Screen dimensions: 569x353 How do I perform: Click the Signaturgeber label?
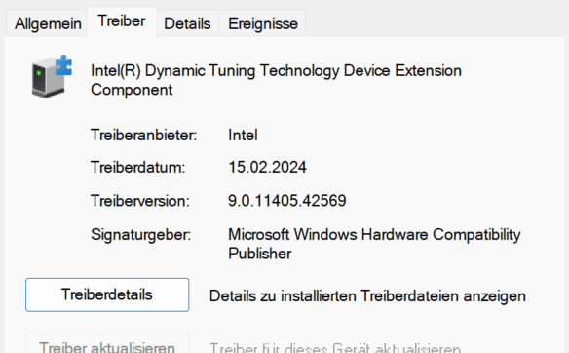click(x=141, y=235)
